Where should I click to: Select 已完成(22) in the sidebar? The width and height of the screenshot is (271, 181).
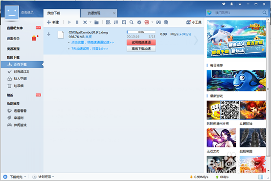[x=22, y=71]
